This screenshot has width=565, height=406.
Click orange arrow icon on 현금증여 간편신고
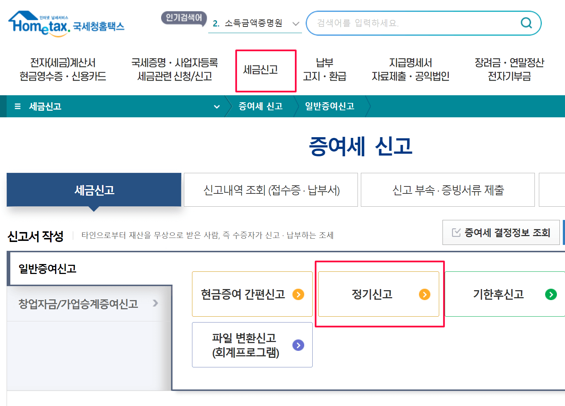coord(298,294)
